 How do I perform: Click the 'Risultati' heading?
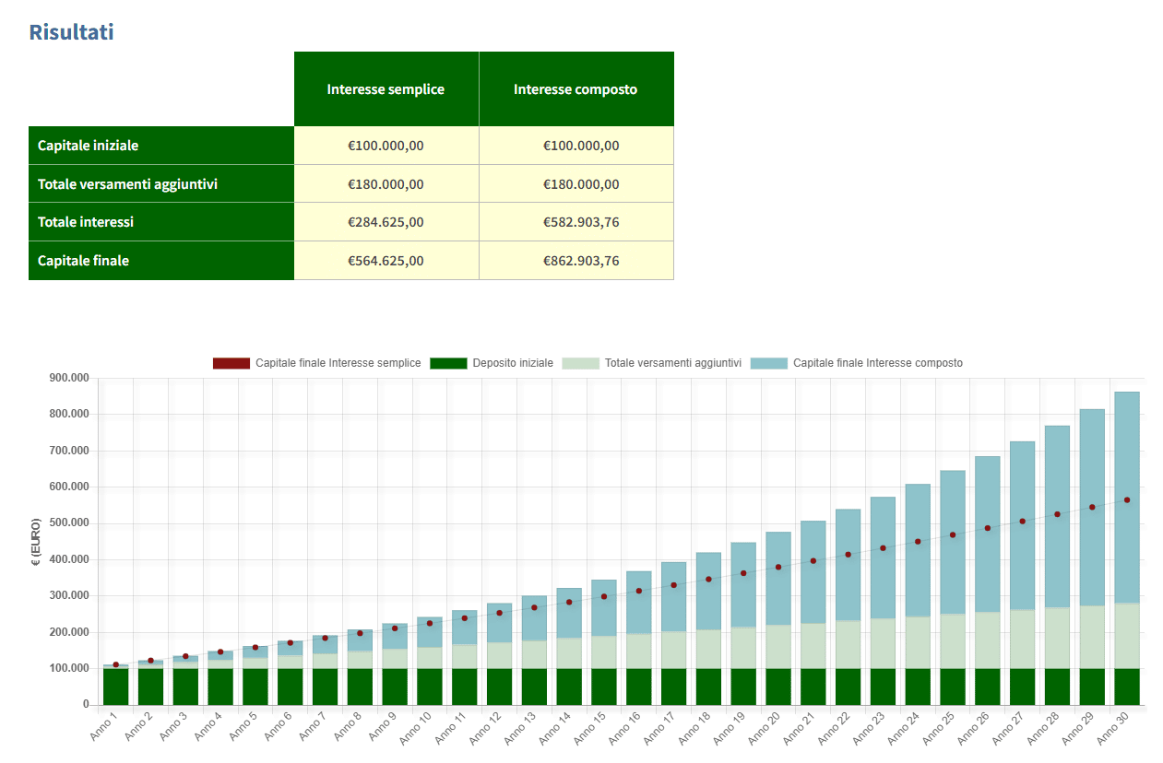point(71,32)
